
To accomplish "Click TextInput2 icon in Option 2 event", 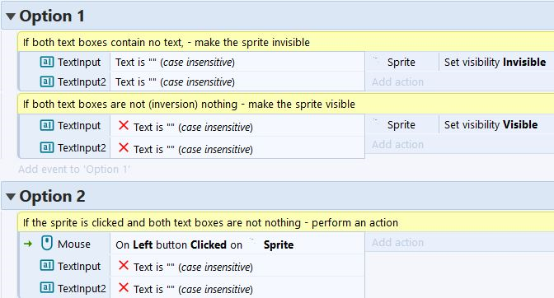I will click(47, 288).
